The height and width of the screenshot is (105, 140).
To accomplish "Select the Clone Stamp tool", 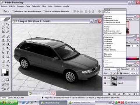I will coord(3,40).
